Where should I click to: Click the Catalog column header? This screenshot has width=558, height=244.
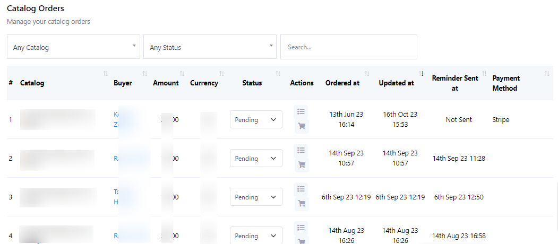click(x=32, y=83)
